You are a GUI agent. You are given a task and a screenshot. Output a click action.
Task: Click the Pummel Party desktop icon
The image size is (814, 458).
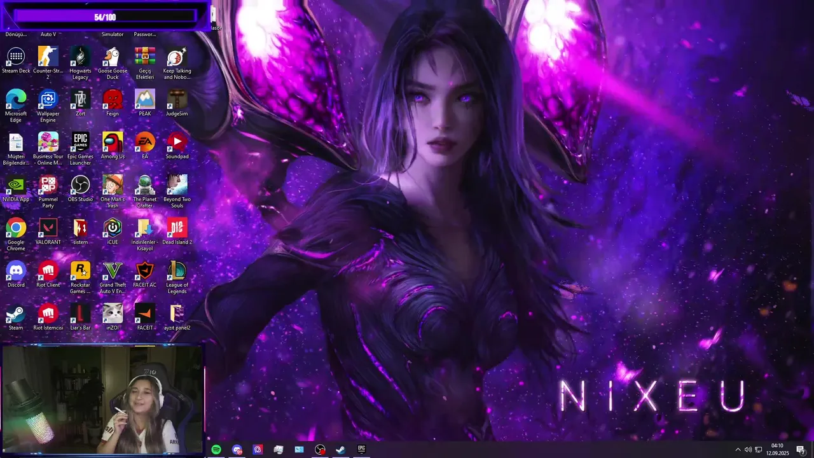[48, 191]
